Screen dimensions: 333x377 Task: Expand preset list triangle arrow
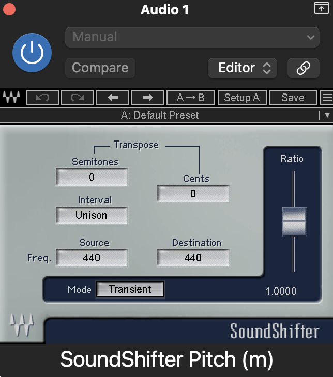(x=327, y=115)
